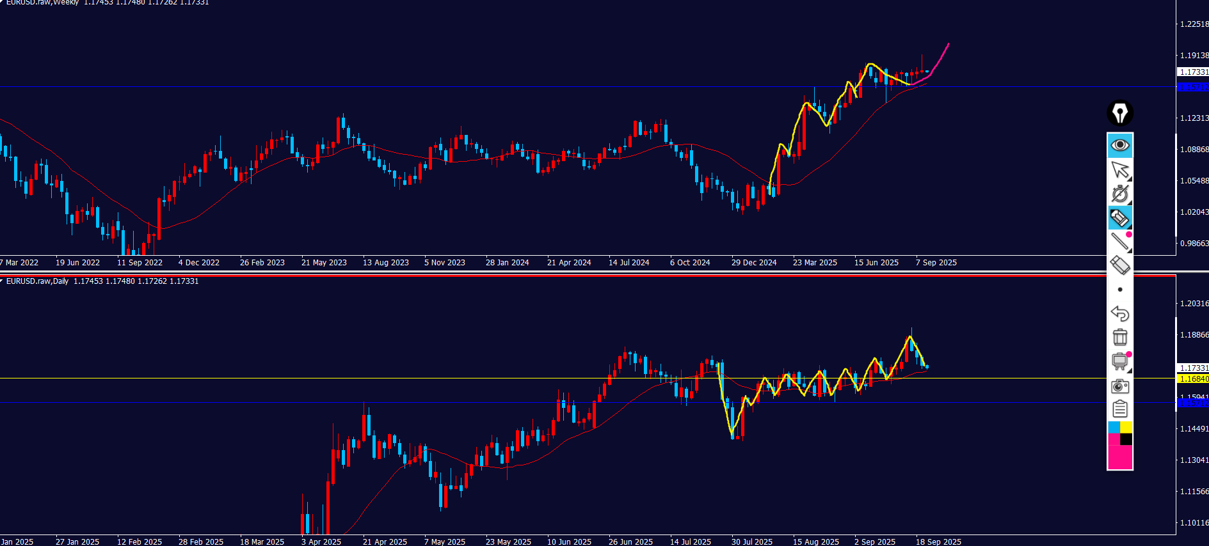Choose the eraser tool

[x=1119, y=265]
